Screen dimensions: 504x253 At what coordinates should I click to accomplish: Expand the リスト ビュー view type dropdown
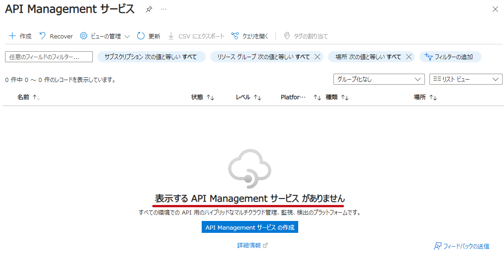[x=466, y=79]
